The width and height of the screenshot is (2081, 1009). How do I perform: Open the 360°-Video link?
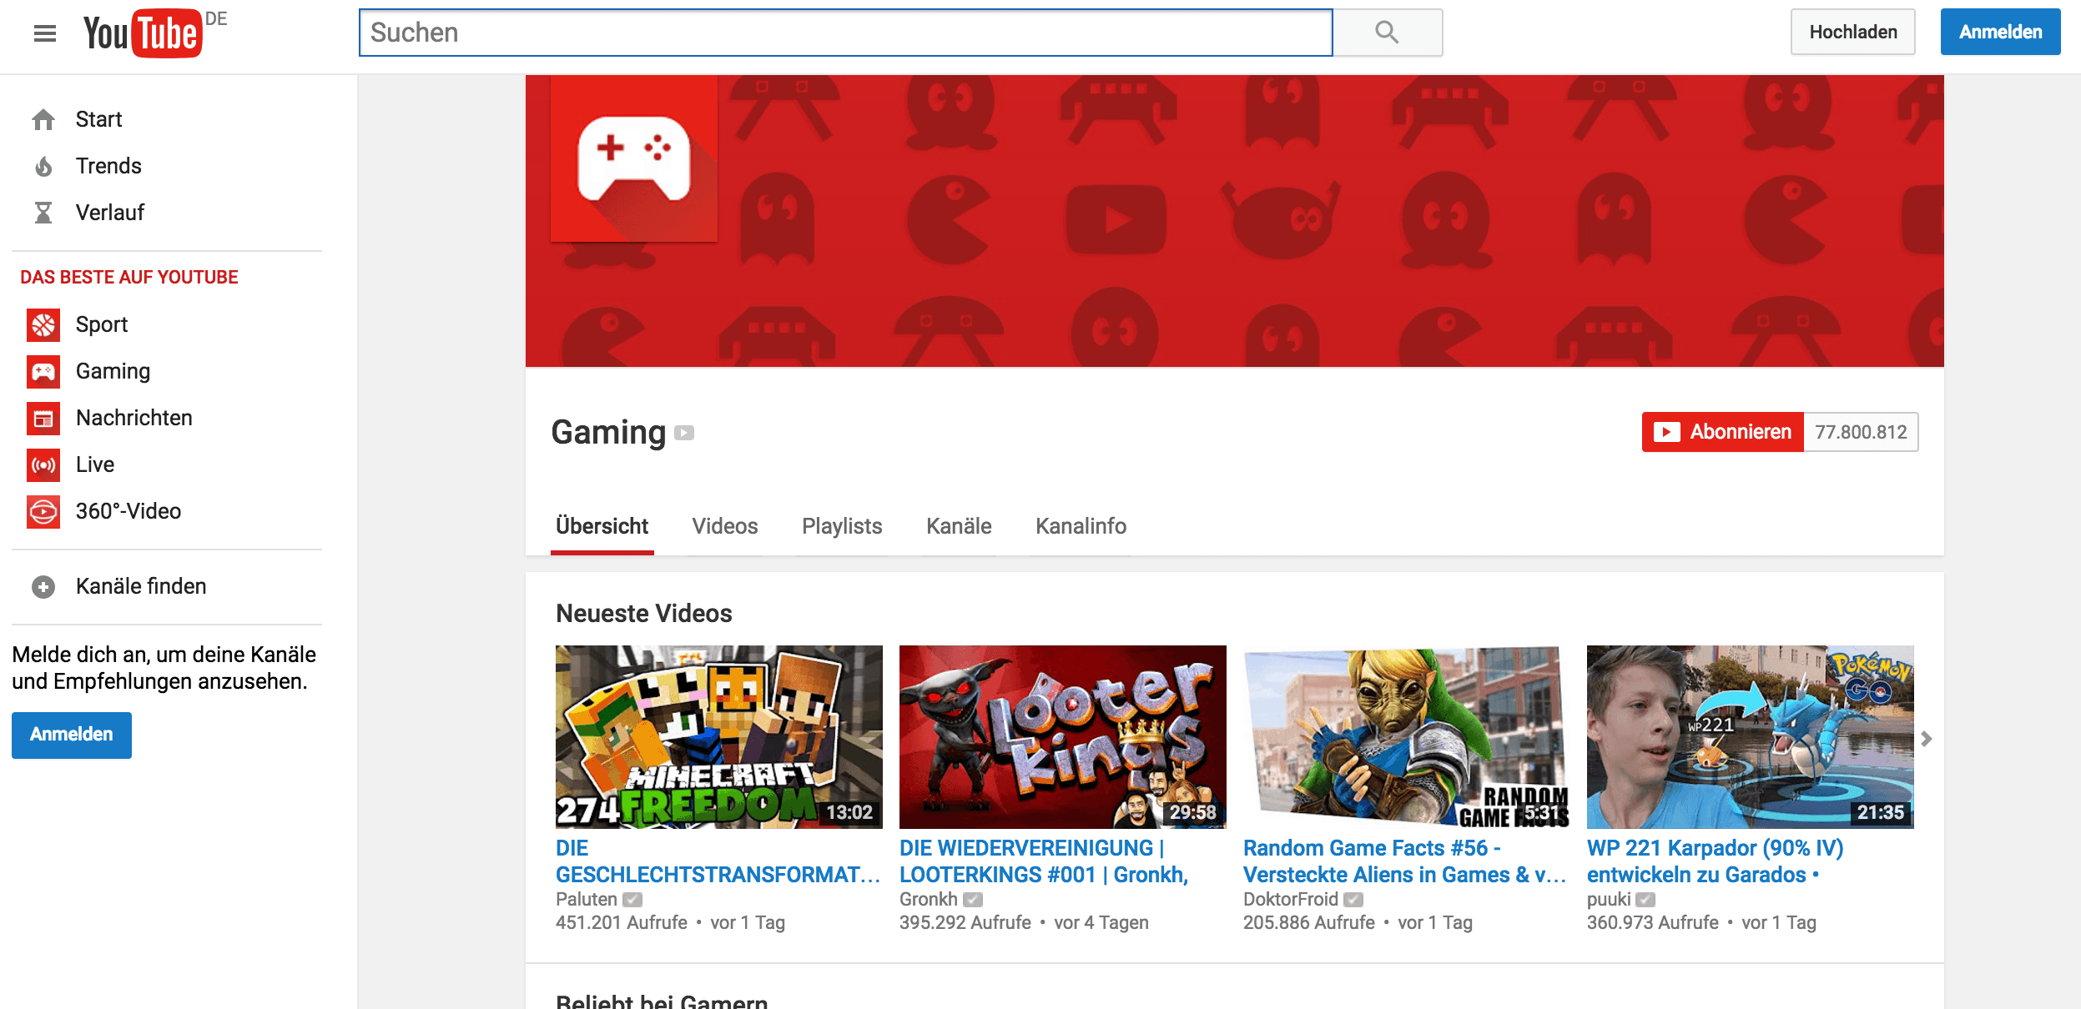[128, 512]
